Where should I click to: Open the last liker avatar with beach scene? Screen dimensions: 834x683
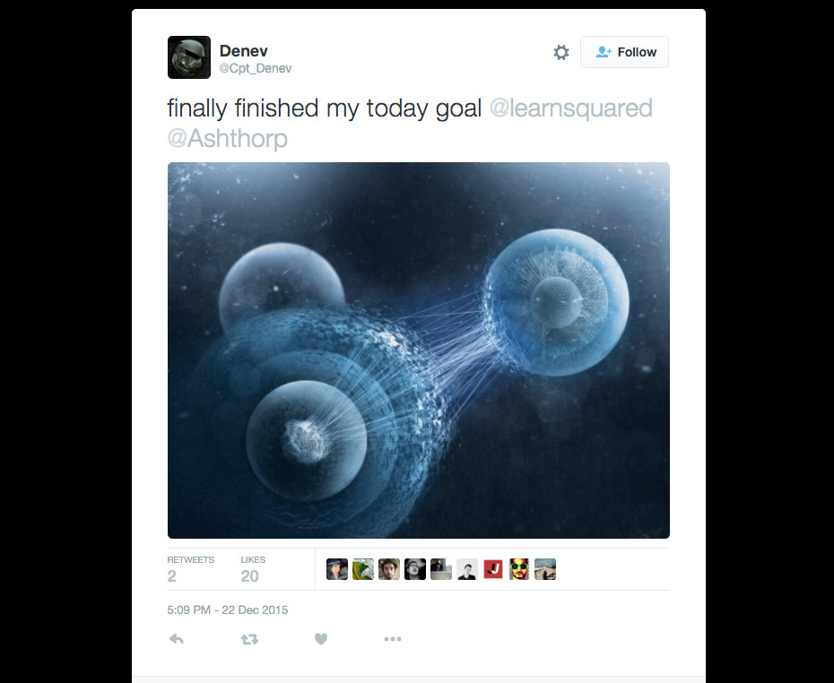coord(545,569)
